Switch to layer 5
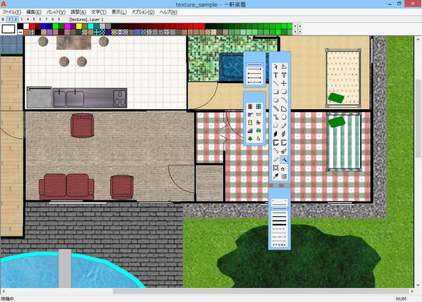Screen dimensions: 422x302 coord(34,19)
